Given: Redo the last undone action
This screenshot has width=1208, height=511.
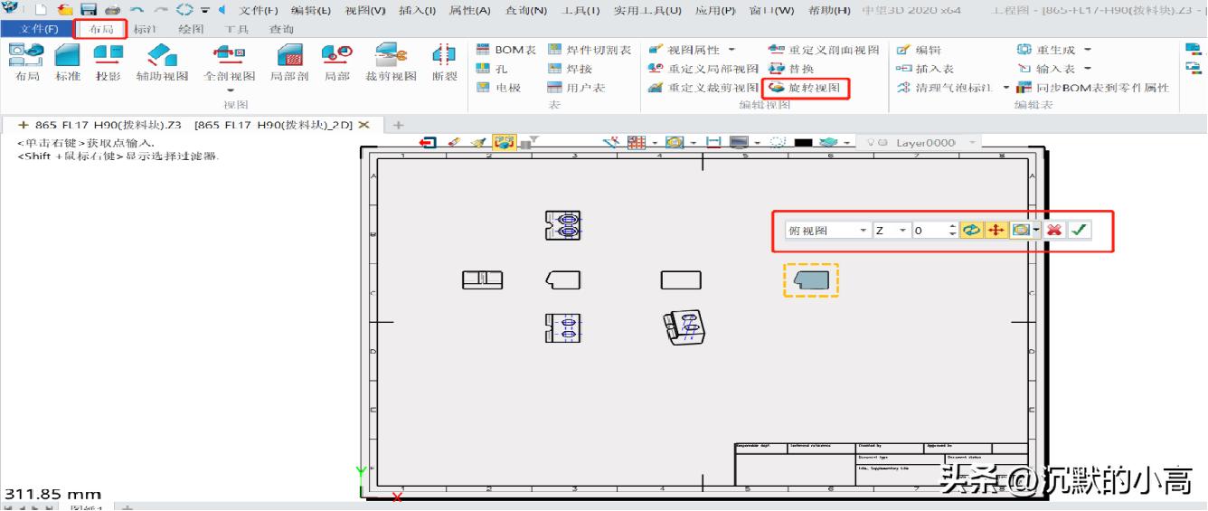Looking at the screenshot, I should click(160, 10).
